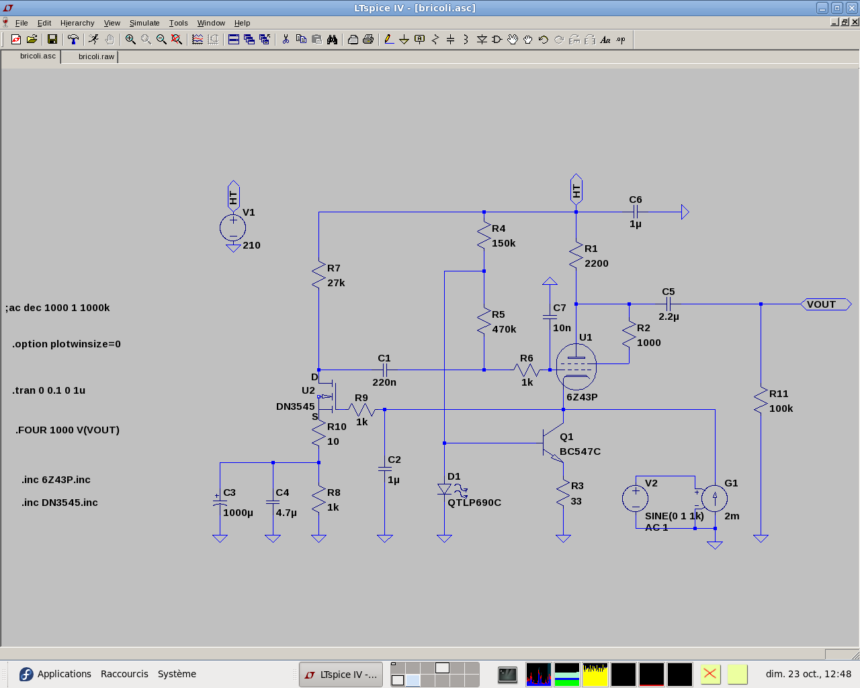Cascade windows using the cascade icon
This screenshot has height=688, width=860.
(249, 40)
